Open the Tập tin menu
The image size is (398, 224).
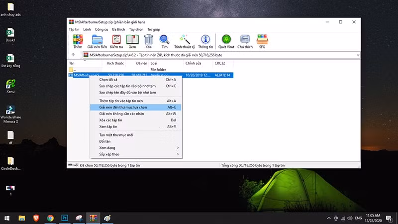click(x=74, y=29)
